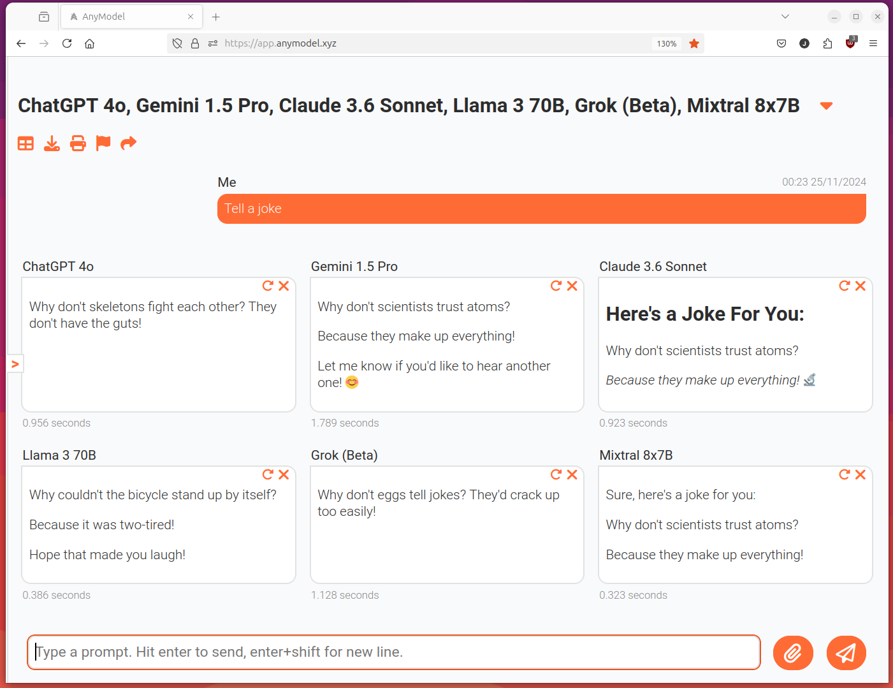
Task: Open the browser hamburger menu
Action: tap(873, 43)
